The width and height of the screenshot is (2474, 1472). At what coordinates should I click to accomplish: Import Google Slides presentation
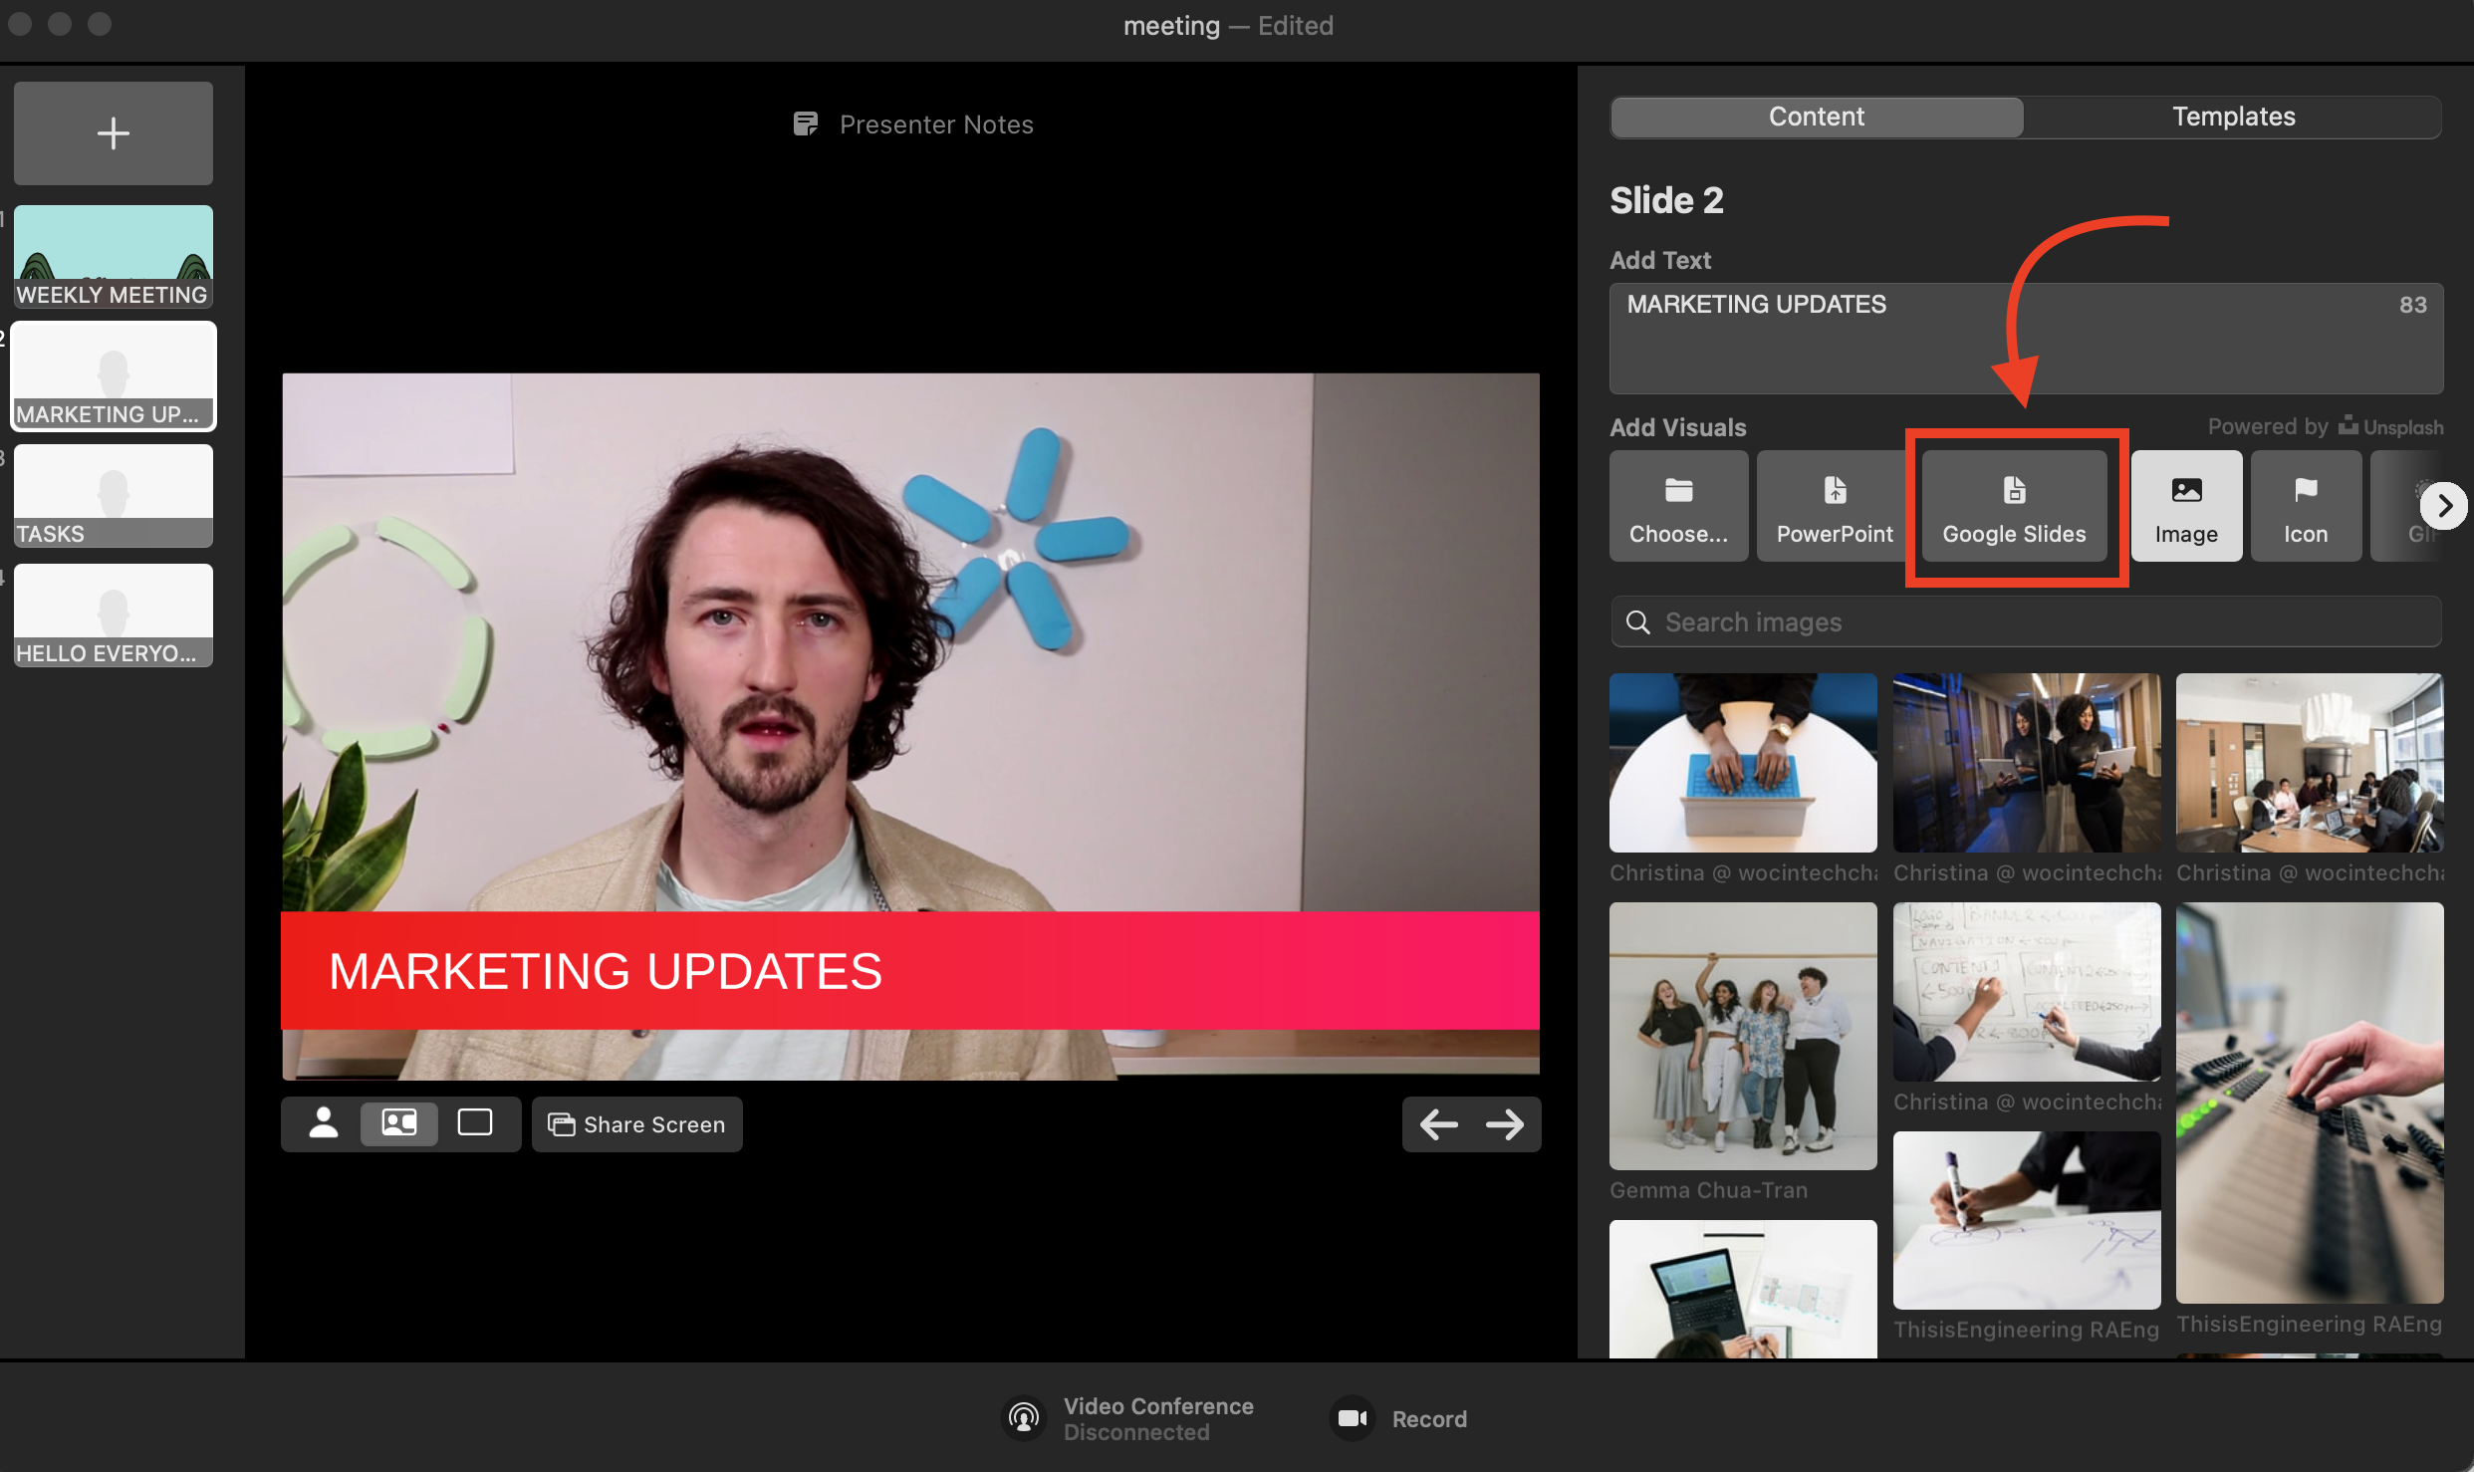pos(2014,506)
